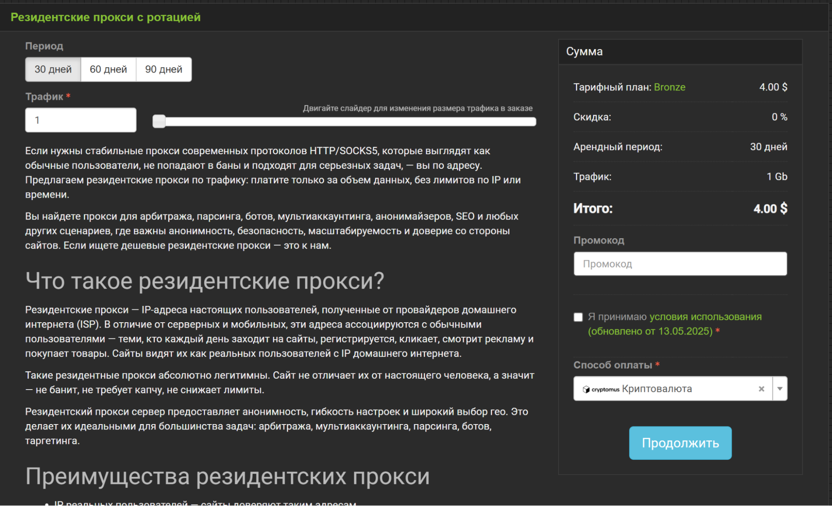Click the 'Сумма' panel header
832x506 pixels.
(x=584, y=52)
